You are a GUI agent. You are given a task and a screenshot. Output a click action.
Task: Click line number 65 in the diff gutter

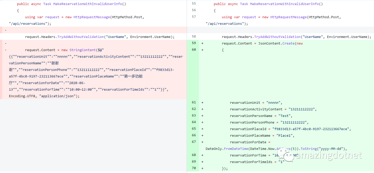coord(194,129)
